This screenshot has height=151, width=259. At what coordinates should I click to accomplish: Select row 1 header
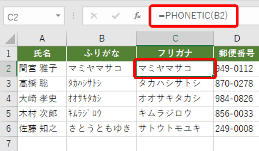point(8,54)
